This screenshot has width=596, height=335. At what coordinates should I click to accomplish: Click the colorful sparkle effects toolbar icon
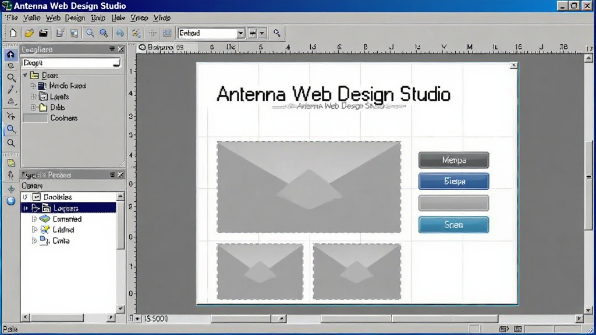[x=136, y=33]
